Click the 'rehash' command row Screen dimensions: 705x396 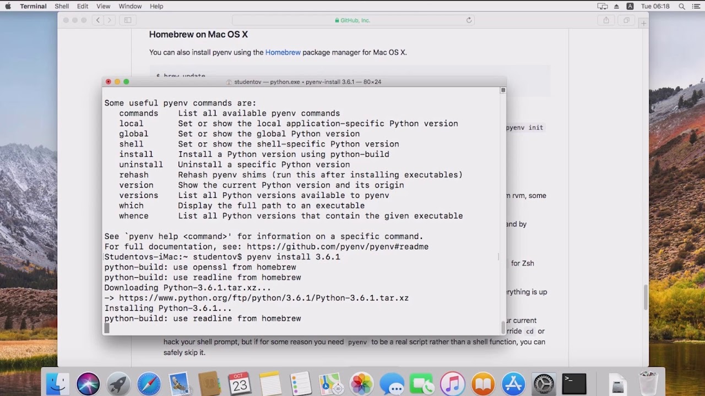[291, 175]
